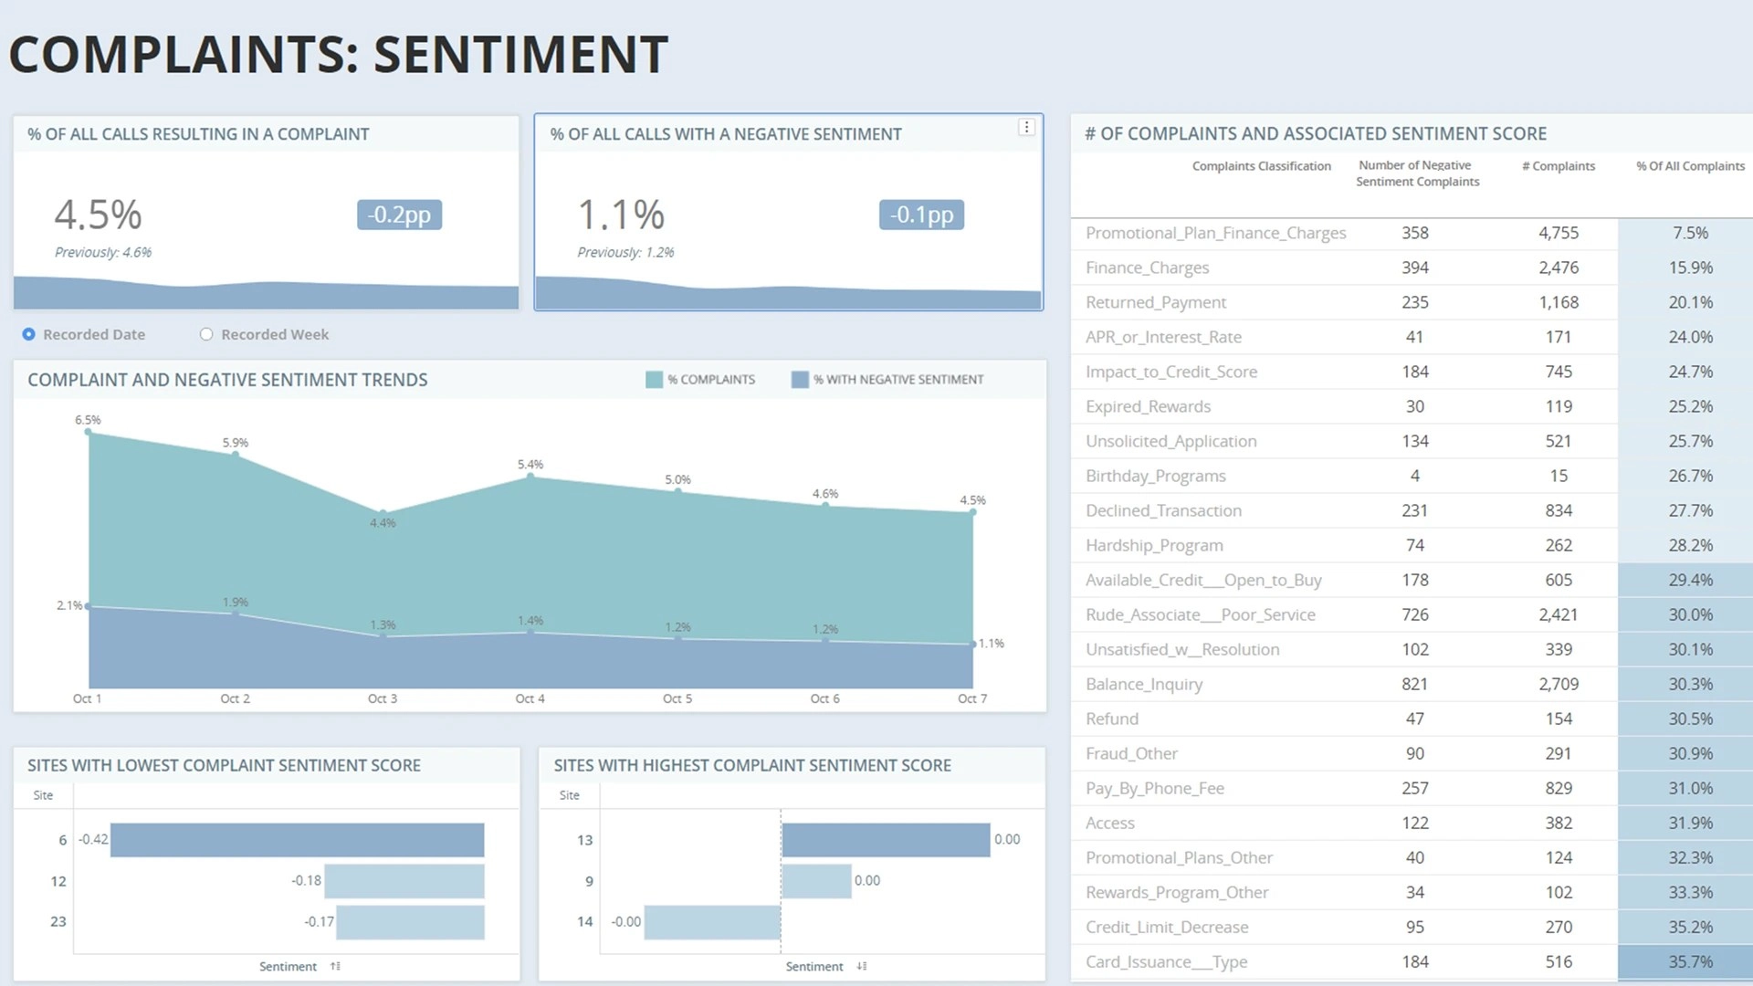Screen dimensions: 1753x986
Task: Click the 6.5% data point for Oct 1
Action: (88, 432)
